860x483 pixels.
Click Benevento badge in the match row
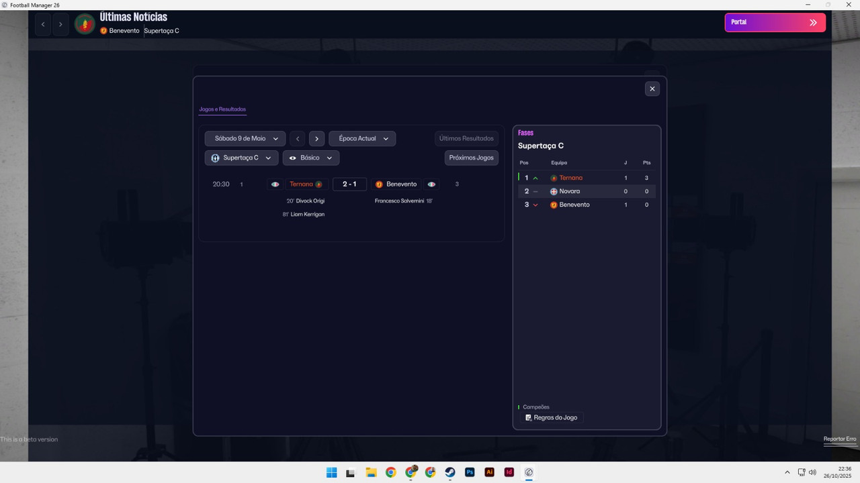(379, 184)
